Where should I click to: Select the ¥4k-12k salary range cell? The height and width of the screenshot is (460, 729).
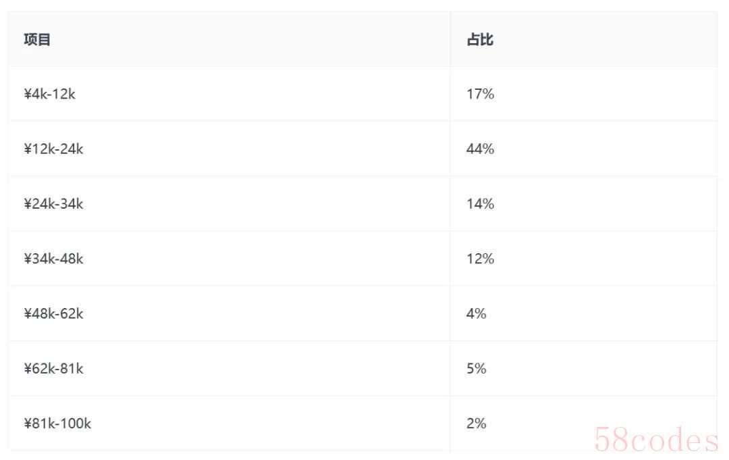pyautogui.click(x=50, y=95)
